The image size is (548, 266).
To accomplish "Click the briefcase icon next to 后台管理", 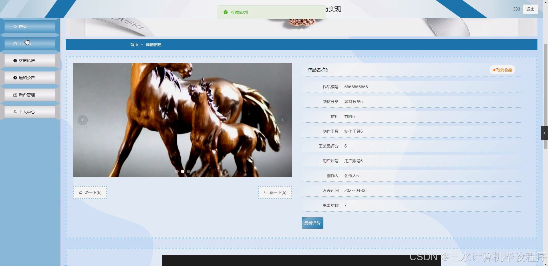I will [15, 95].
